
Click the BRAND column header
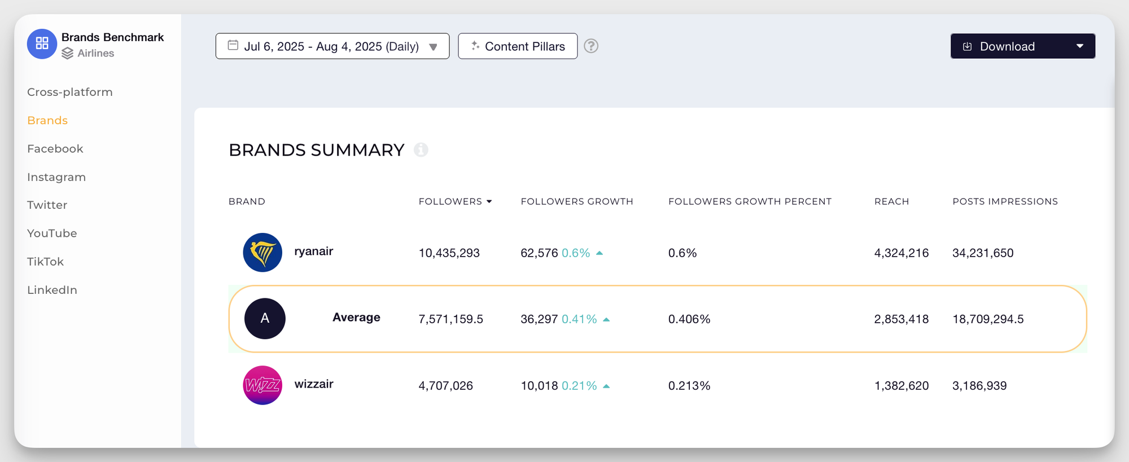pos(247,201)
